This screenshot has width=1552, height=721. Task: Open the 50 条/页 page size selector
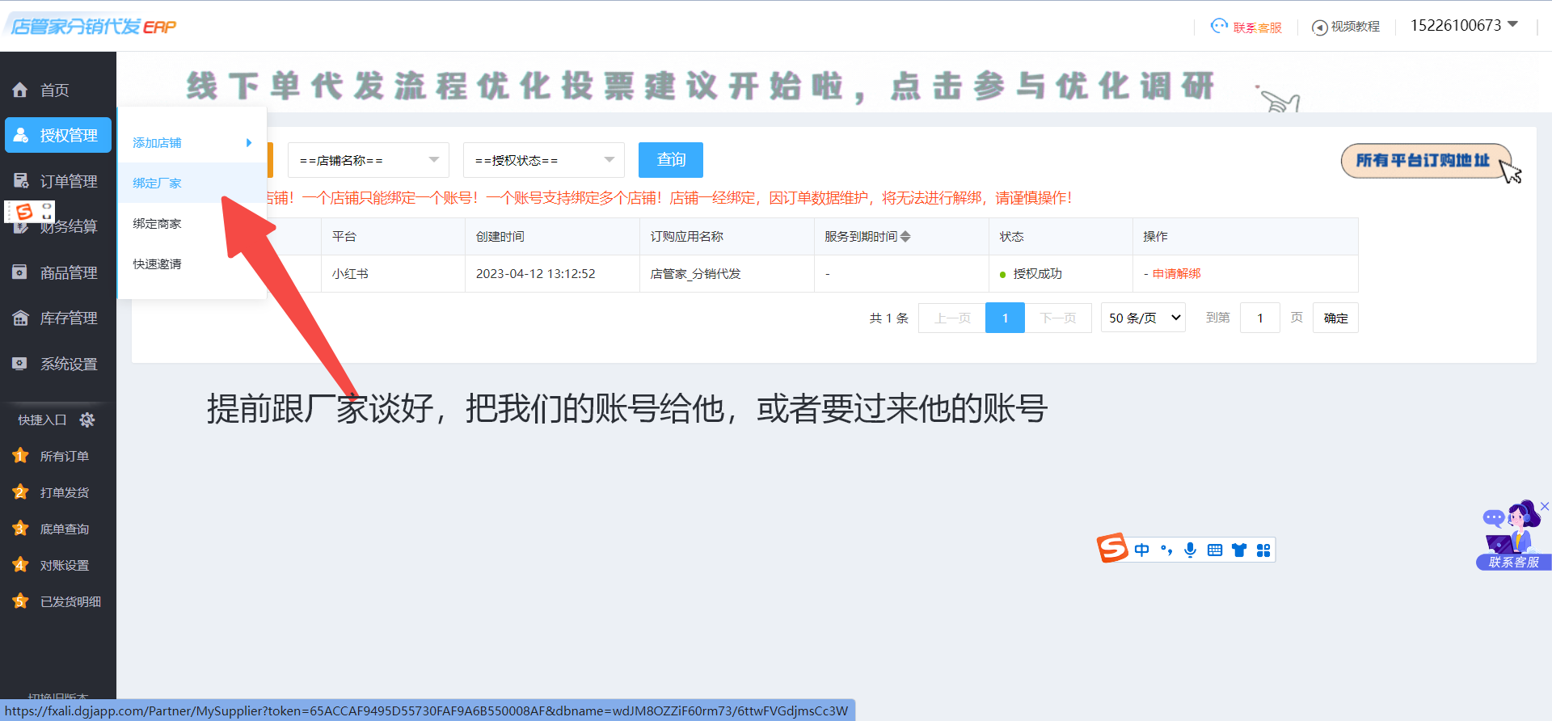tap(1143, 318)
